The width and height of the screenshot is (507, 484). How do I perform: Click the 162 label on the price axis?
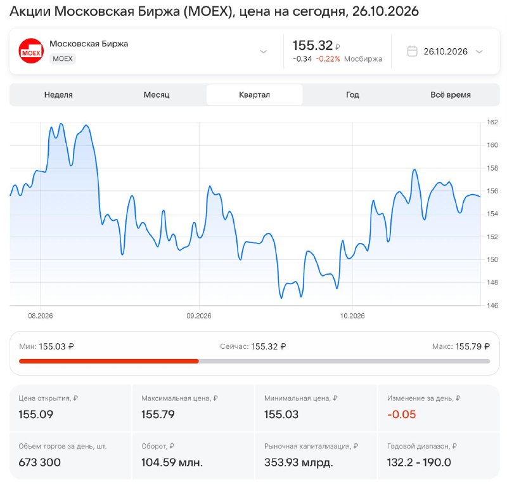(x=492, y=122)
